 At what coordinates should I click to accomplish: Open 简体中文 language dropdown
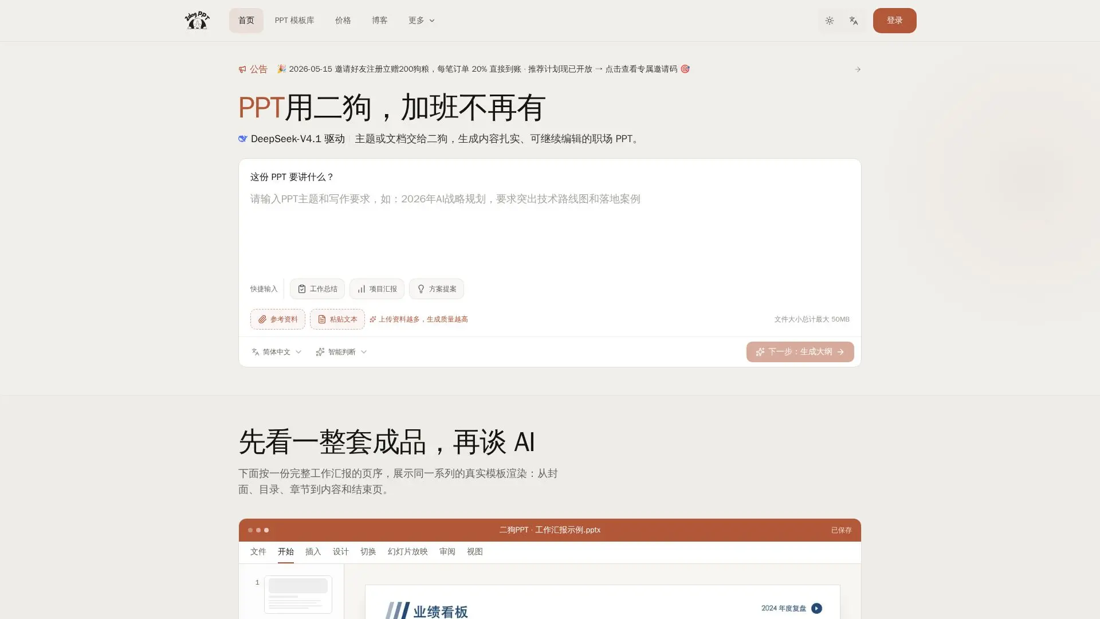pos(276,352)
